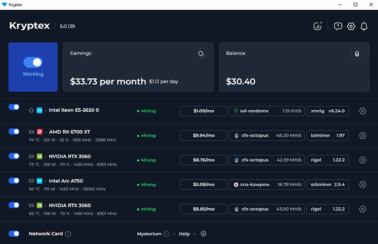Open the main settings gear in header
The image size is (378, 244).
coord(351,26)
